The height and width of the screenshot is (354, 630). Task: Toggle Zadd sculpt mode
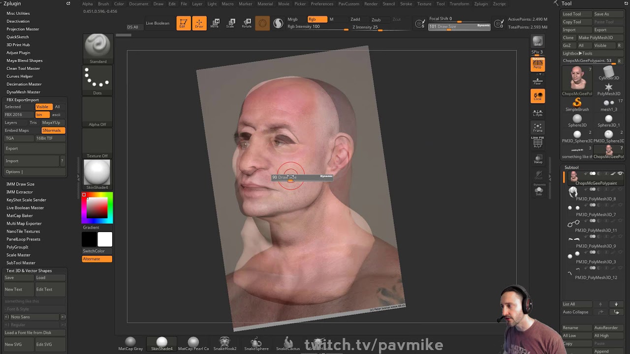355,19
